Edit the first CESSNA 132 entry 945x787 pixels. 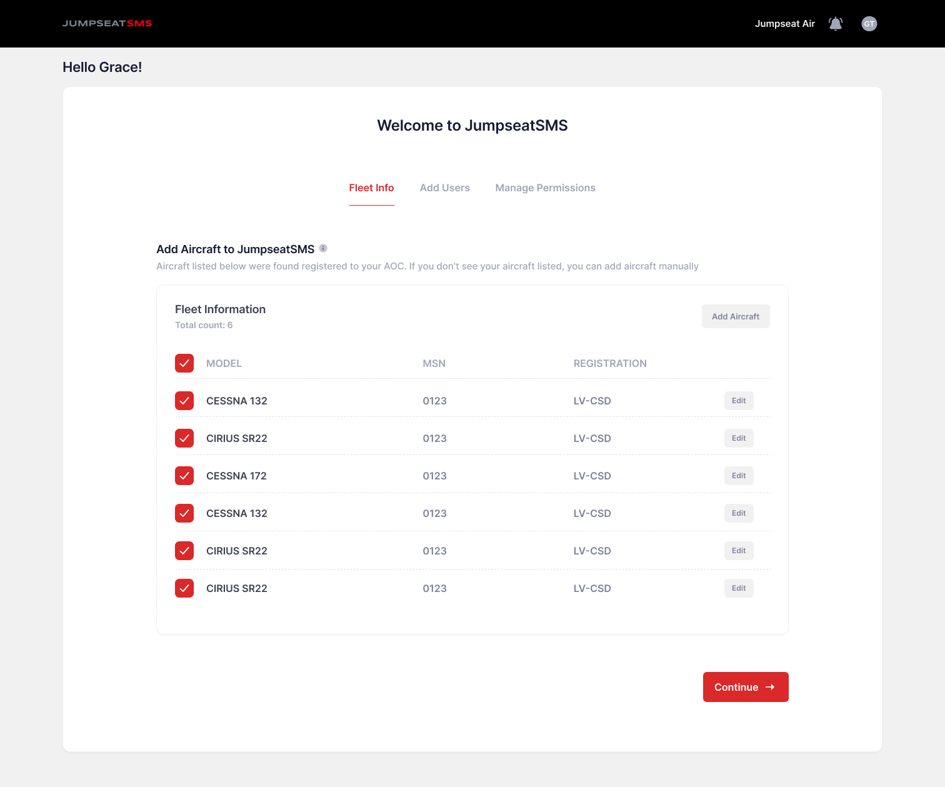pos(739,401)
